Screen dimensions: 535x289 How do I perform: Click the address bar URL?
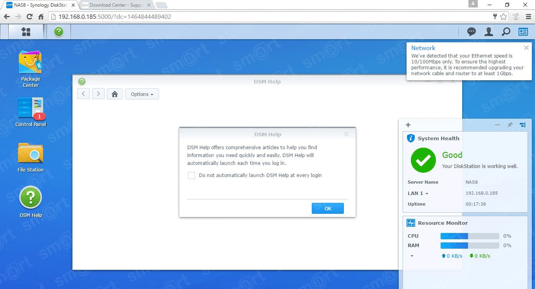coord(114,16)
